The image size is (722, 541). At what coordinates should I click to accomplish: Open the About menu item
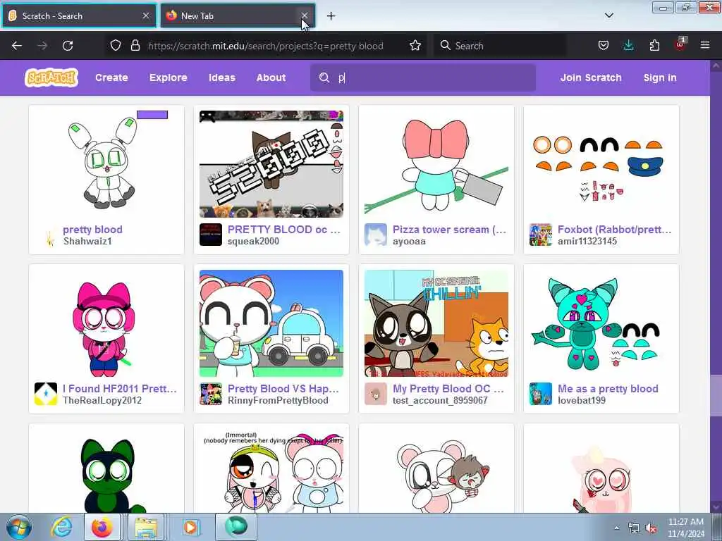(x=271, y=77)
